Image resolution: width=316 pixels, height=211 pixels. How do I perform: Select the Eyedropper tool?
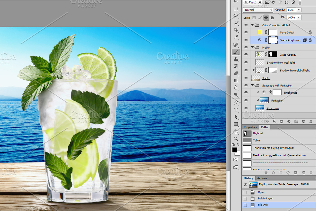[236, 37]
